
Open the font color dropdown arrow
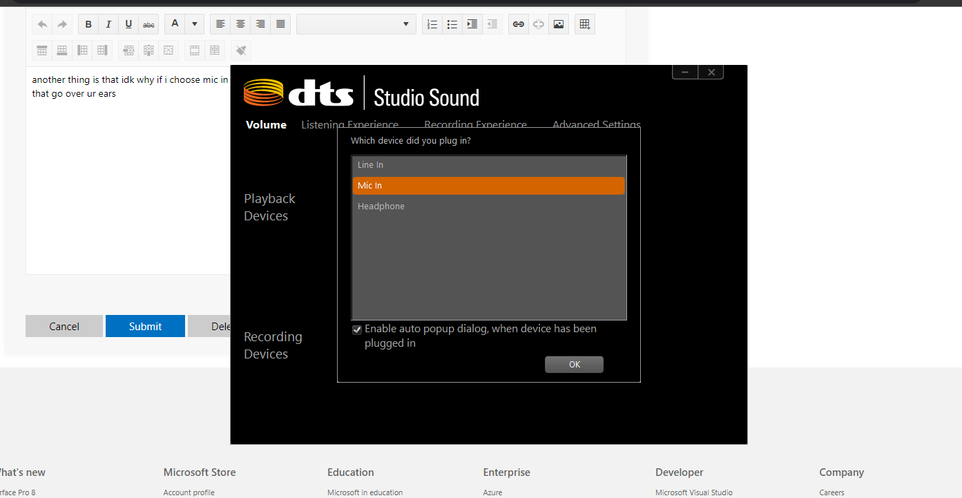(195, 24)
